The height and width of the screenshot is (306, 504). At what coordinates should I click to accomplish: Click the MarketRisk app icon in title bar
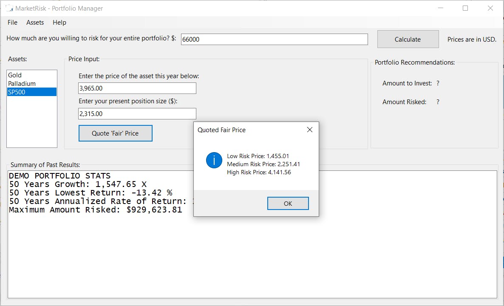(9, 8)
